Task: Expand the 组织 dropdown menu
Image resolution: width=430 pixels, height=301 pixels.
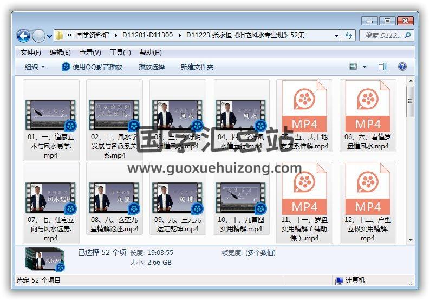Action: click(x=35, y=67)
